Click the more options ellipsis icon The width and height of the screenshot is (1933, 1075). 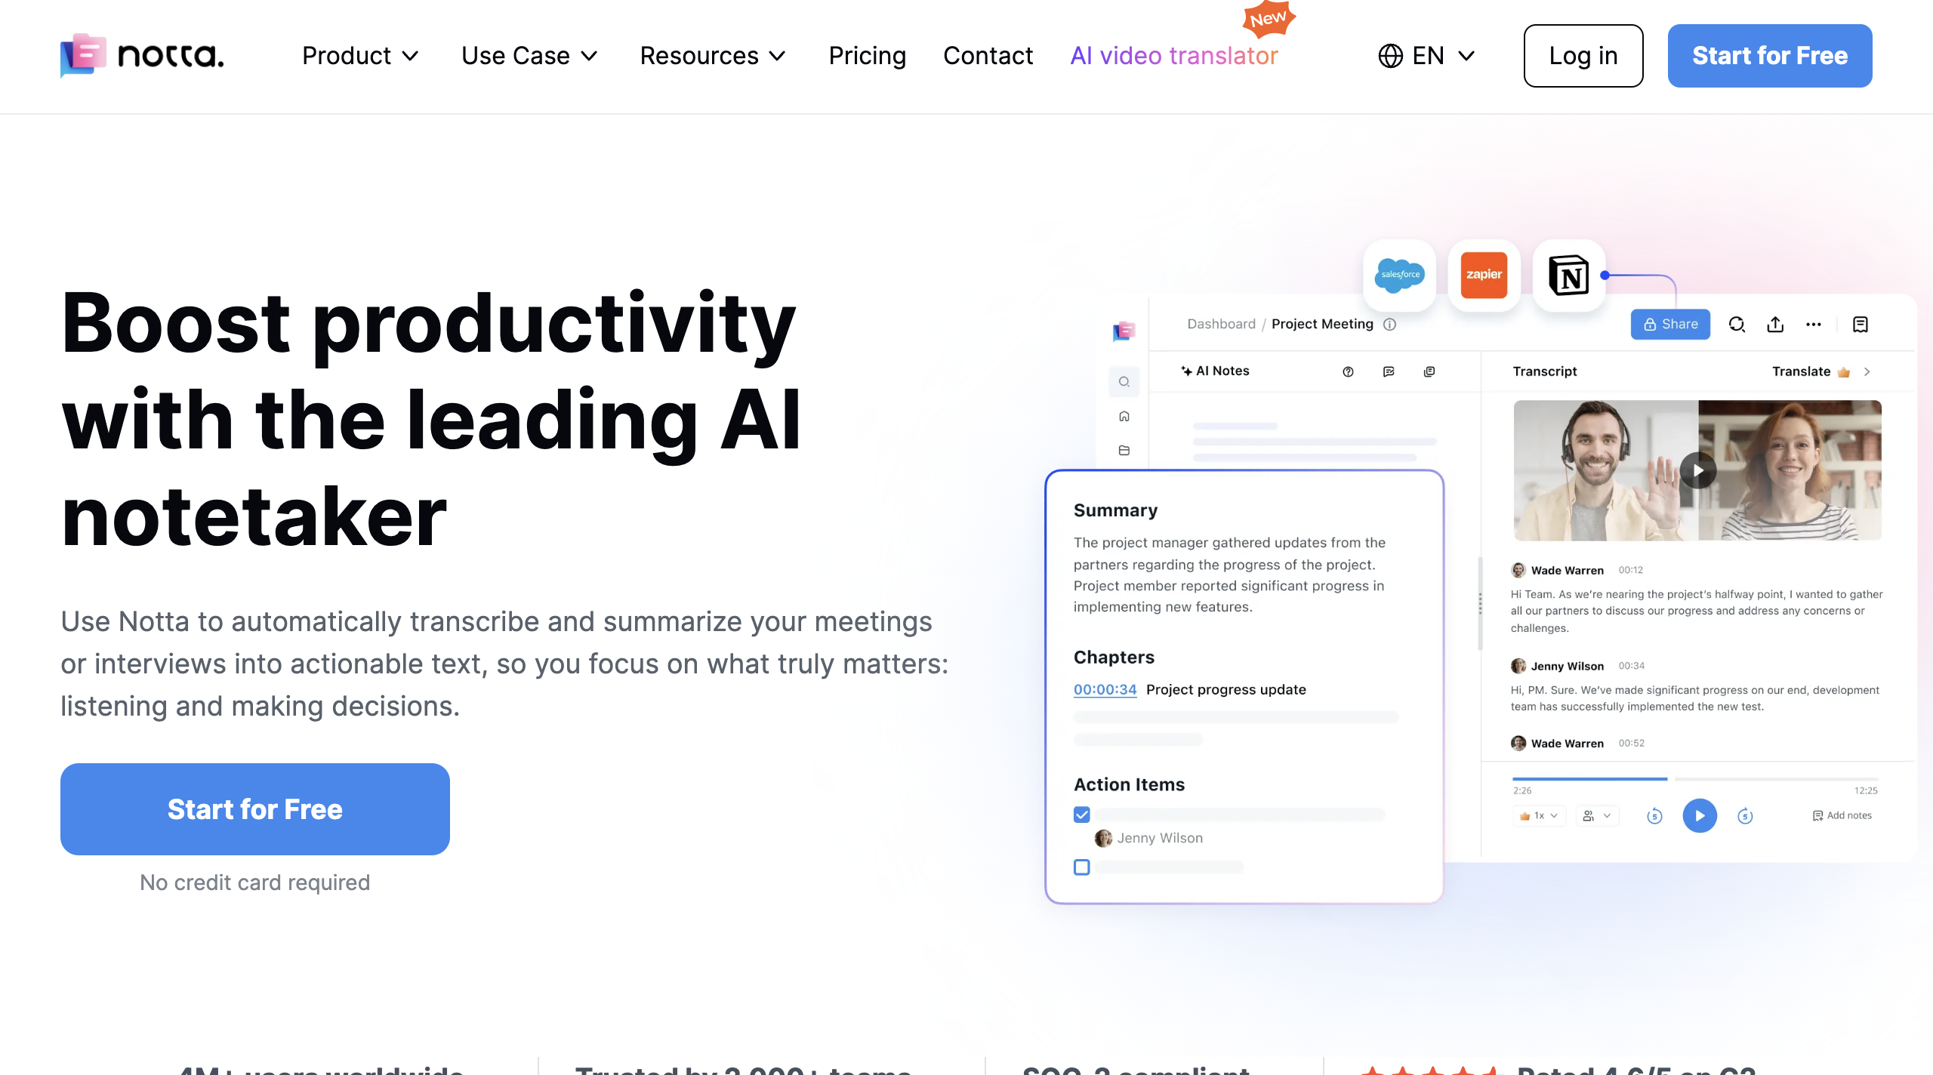pos(1815,325)
